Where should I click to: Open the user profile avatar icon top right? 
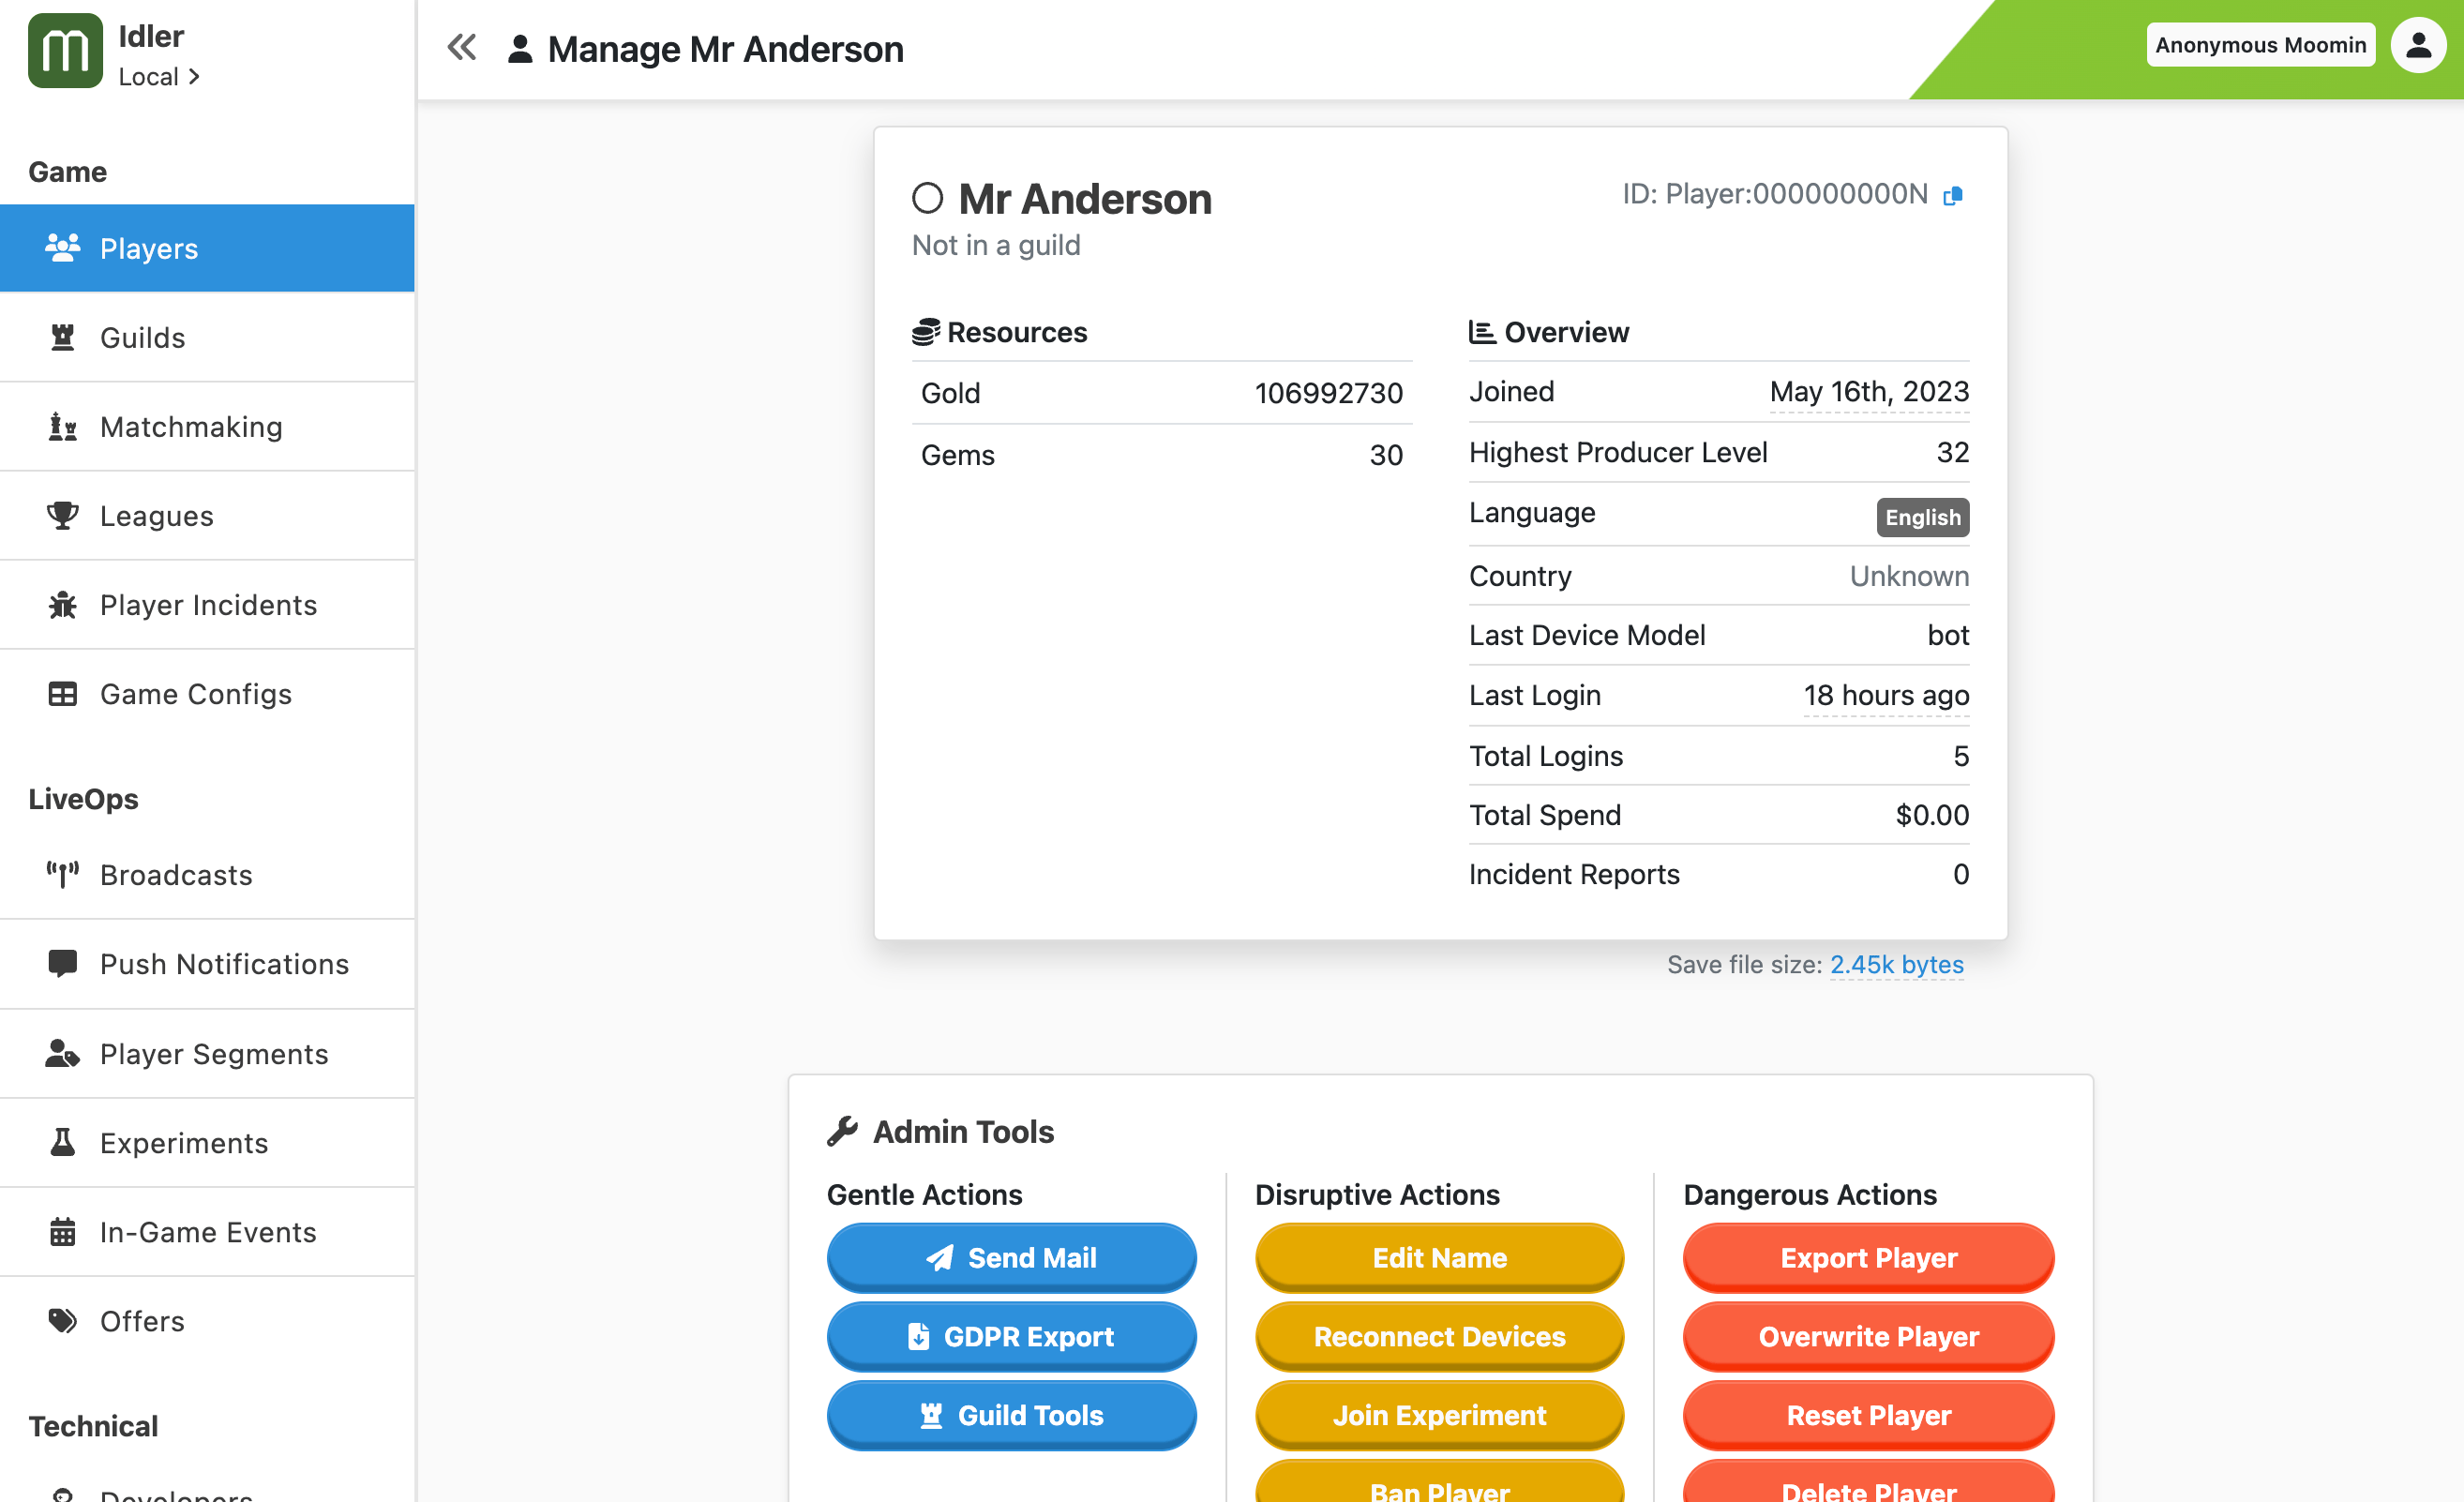[x=2418, y=44]
